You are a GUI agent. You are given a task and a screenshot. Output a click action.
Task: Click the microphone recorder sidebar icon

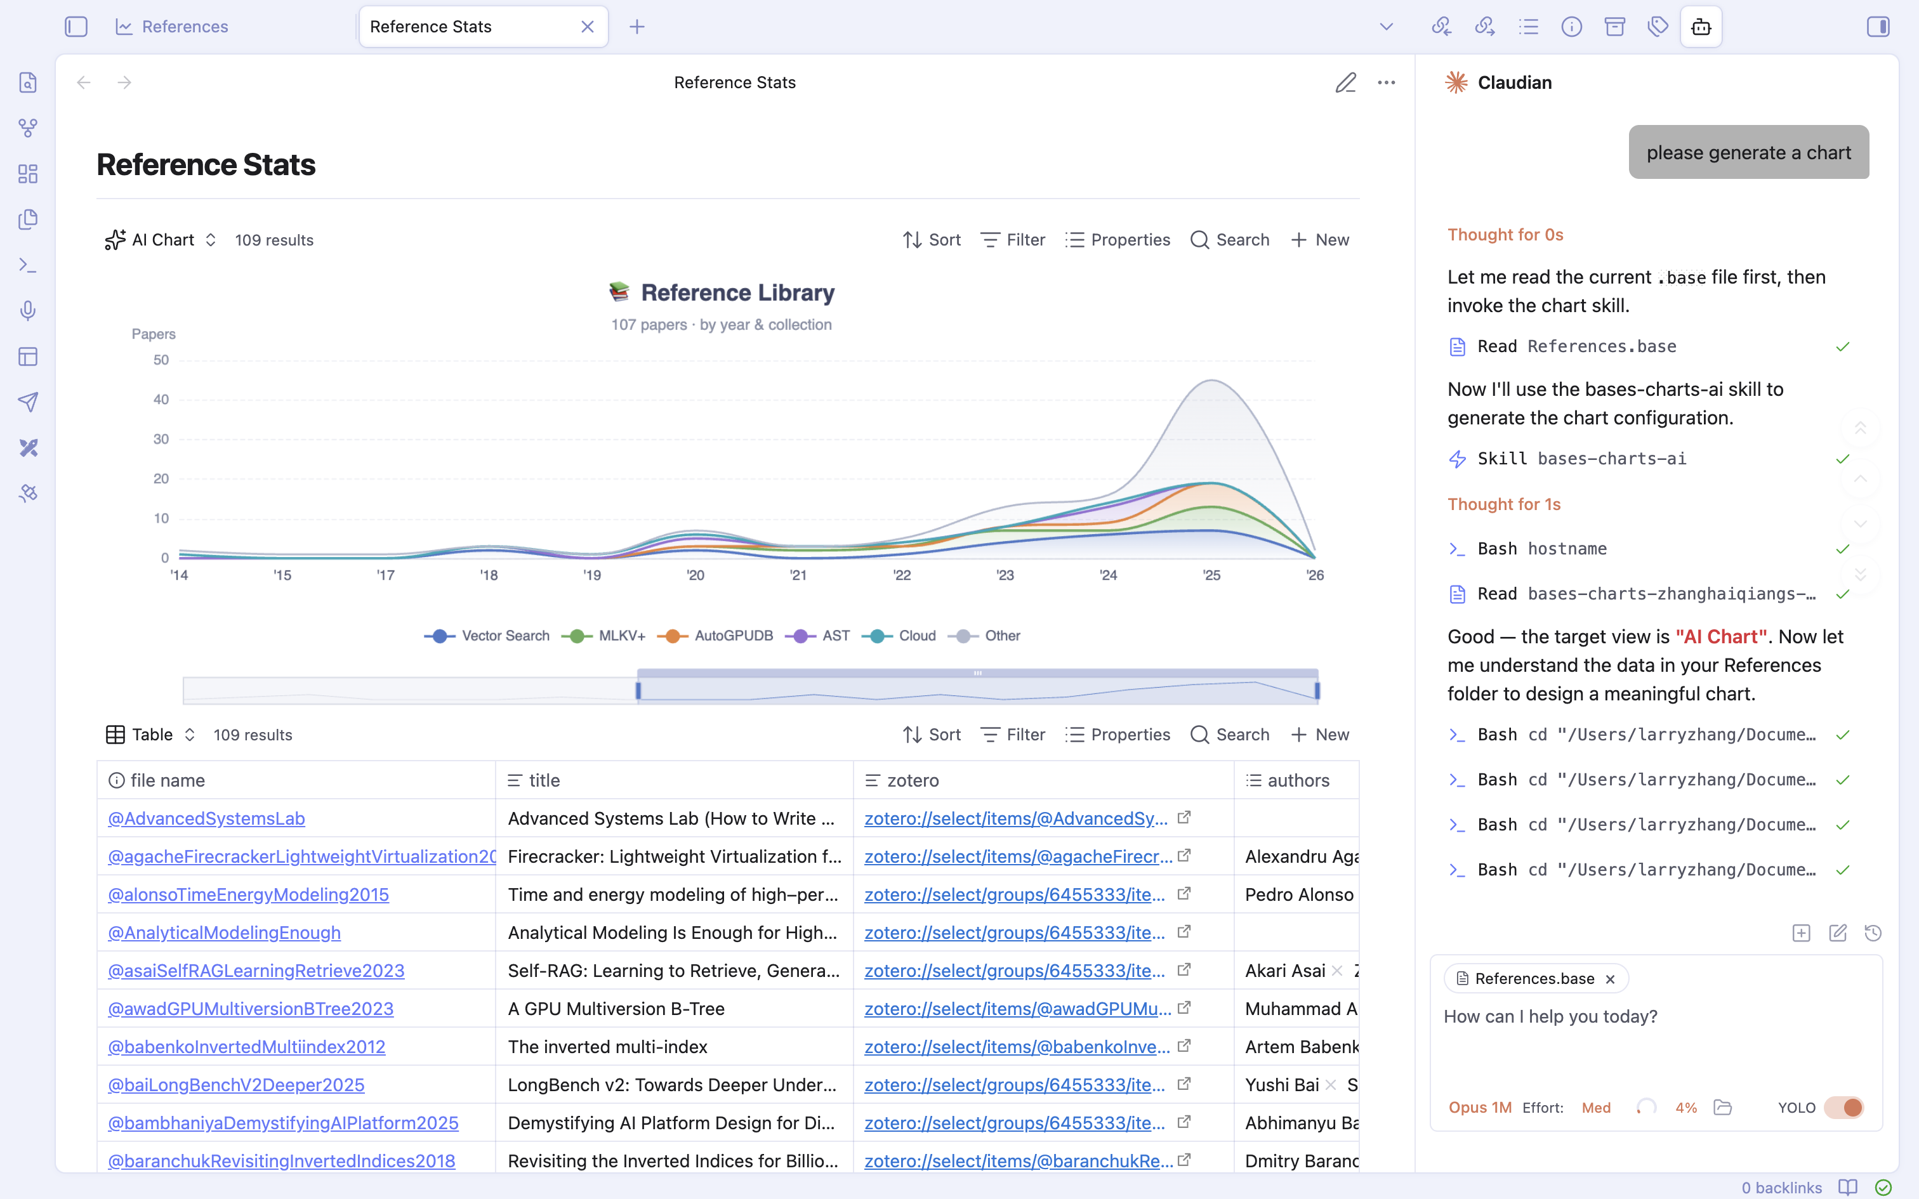pos(28,311)
